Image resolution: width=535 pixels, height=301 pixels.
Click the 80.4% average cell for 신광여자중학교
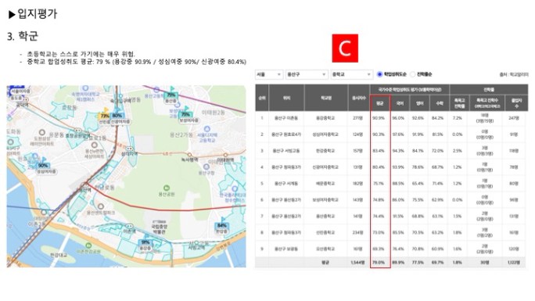379,167
